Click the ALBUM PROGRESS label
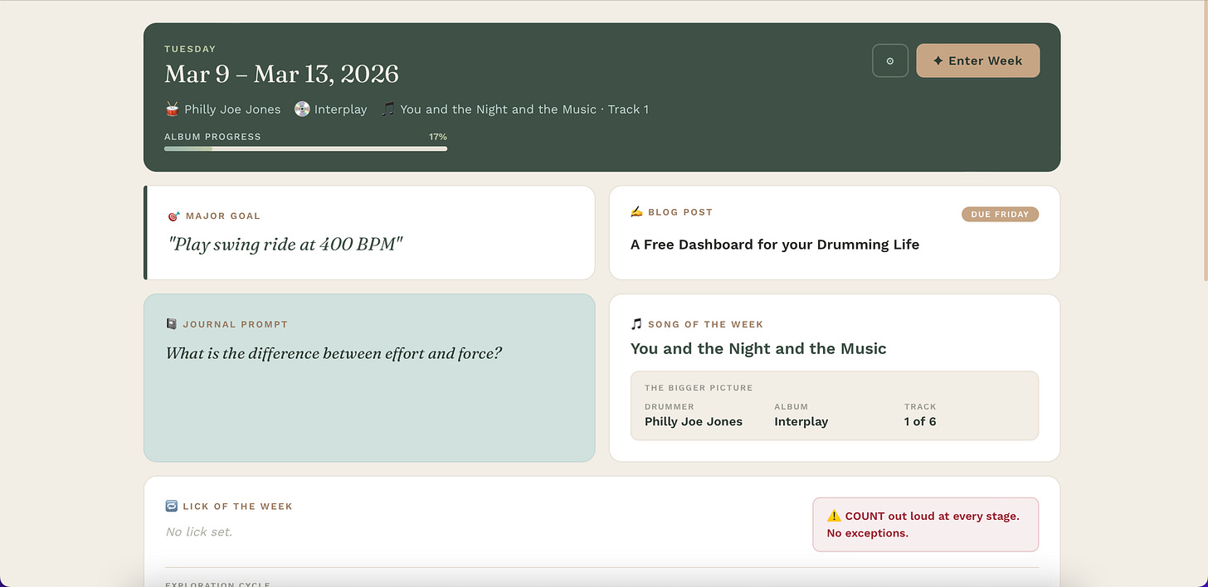Image resolution: width=1208 pixels, height=587 pixels. point(212,137)
